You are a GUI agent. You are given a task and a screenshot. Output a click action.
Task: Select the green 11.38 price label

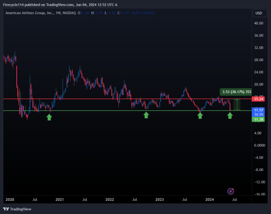coord(258,119)
